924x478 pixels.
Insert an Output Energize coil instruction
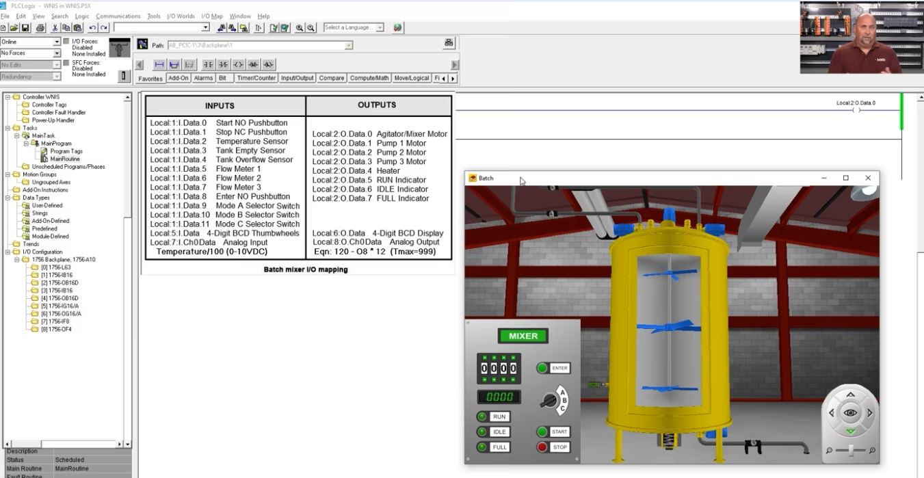coord(238,64)
